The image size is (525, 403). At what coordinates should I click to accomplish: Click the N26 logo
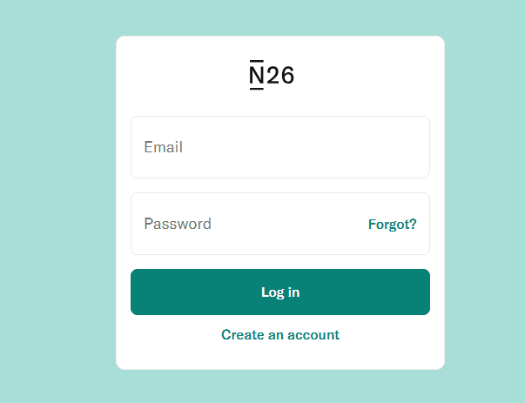(x=272, y=76)
